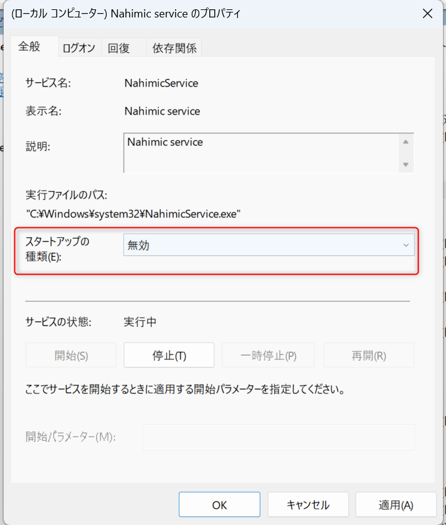Open the スタートアップの種類 dropdown
This screenshot has height=525, width=446.
pyautogui.click(x=269, y=245)
